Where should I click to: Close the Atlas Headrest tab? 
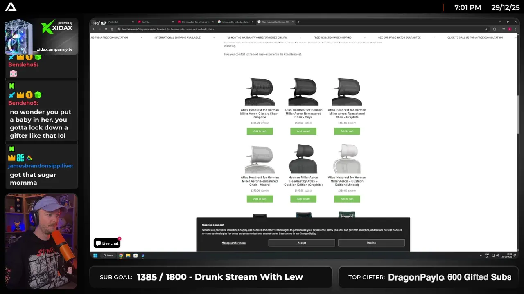(293, 22)
